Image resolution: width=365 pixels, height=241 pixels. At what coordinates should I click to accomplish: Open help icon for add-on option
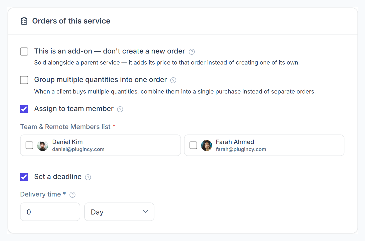pyautogui.click(x=192, y=52)
